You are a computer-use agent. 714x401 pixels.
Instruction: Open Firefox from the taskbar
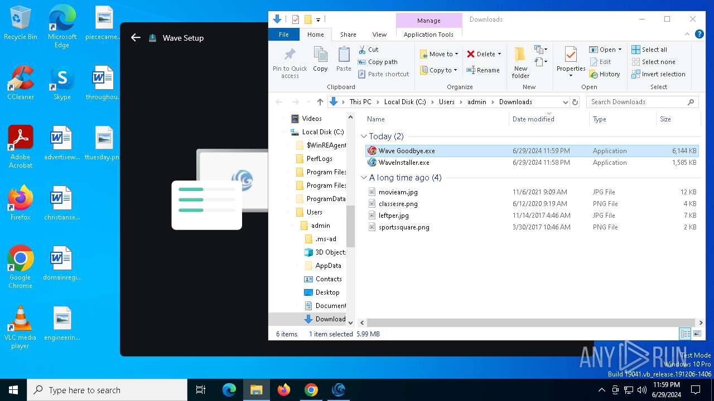pyautogui.click(x=284, y=390)
